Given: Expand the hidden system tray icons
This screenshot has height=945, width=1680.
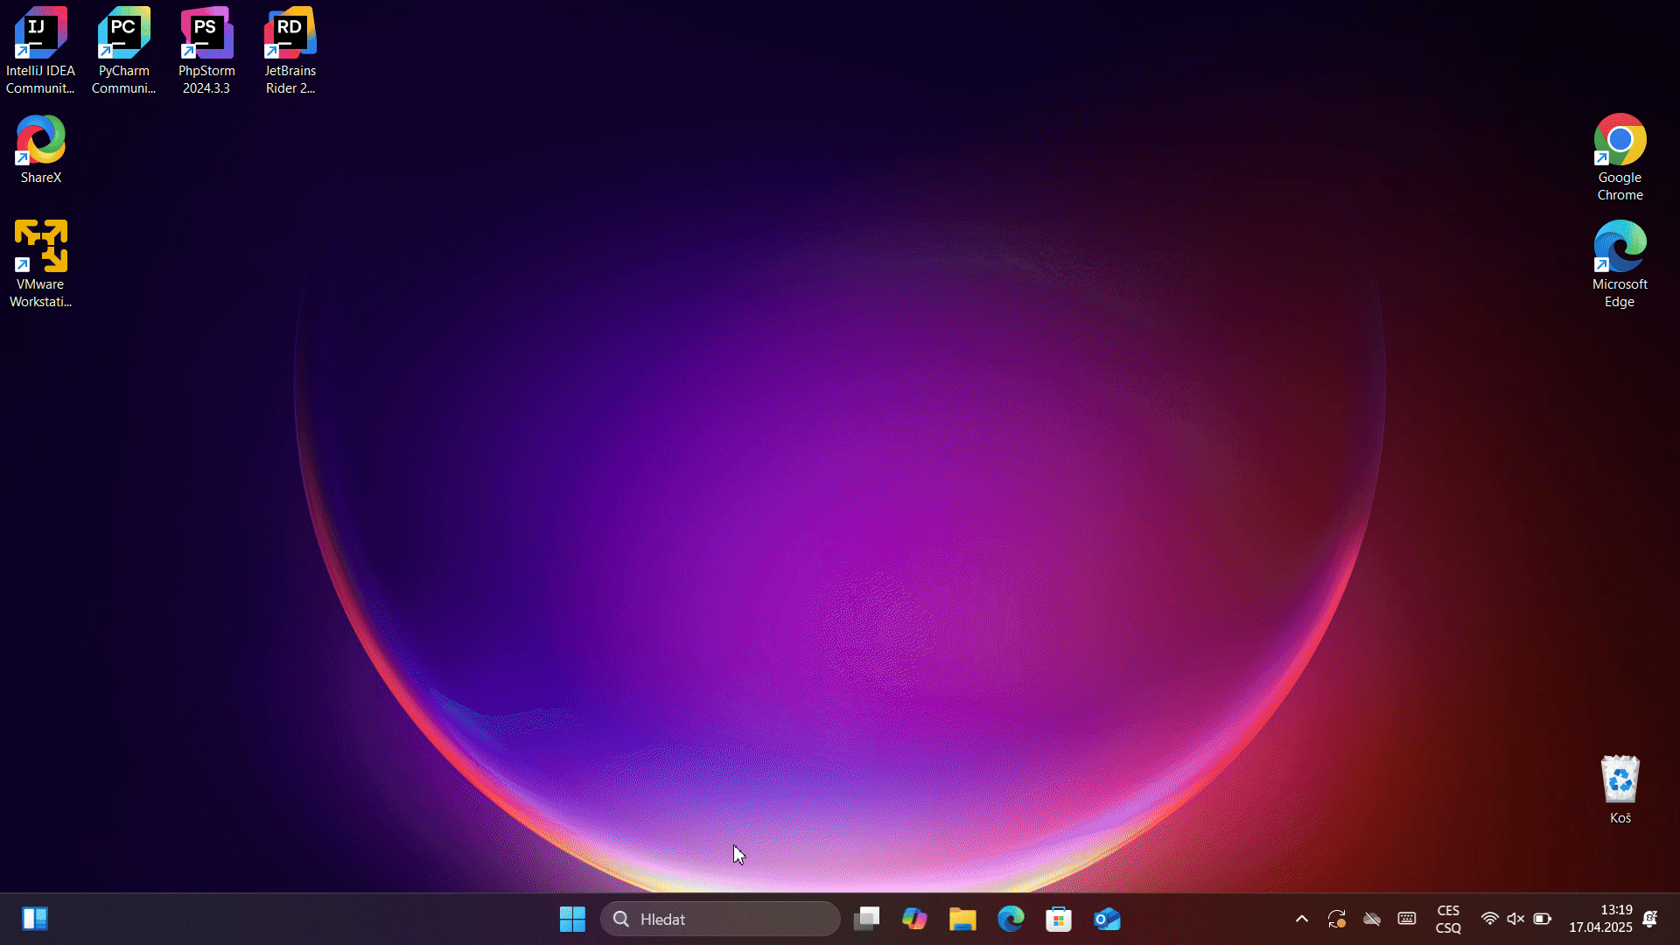Looking at the screenshot, I should click(1301, 919).
